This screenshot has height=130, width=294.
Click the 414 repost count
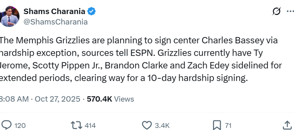click(x=90, y=125)
